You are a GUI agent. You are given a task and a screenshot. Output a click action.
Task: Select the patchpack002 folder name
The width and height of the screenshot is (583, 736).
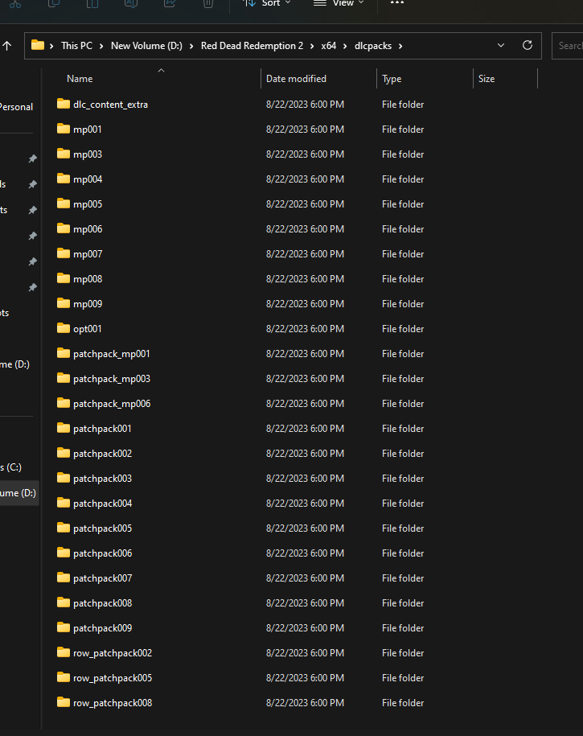tap(102, 453)
